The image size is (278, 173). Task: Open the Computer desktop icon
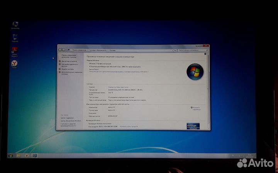point(15,25)
